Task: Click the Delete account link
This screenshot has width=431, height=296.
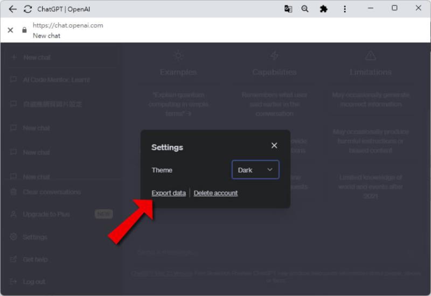Action: point(216,193)
